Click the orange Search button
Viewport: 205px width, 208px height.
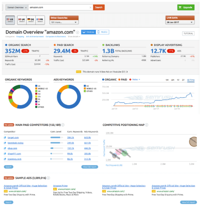click(x=99, y=7)
